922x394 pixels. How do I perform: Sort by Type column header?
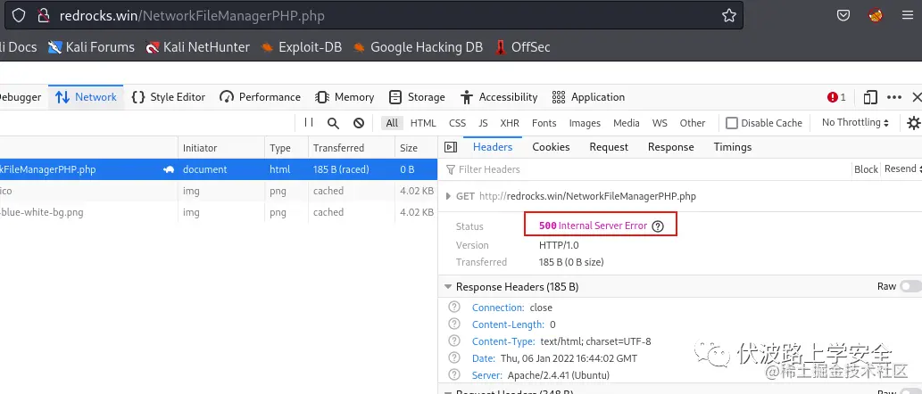(287, 148)
